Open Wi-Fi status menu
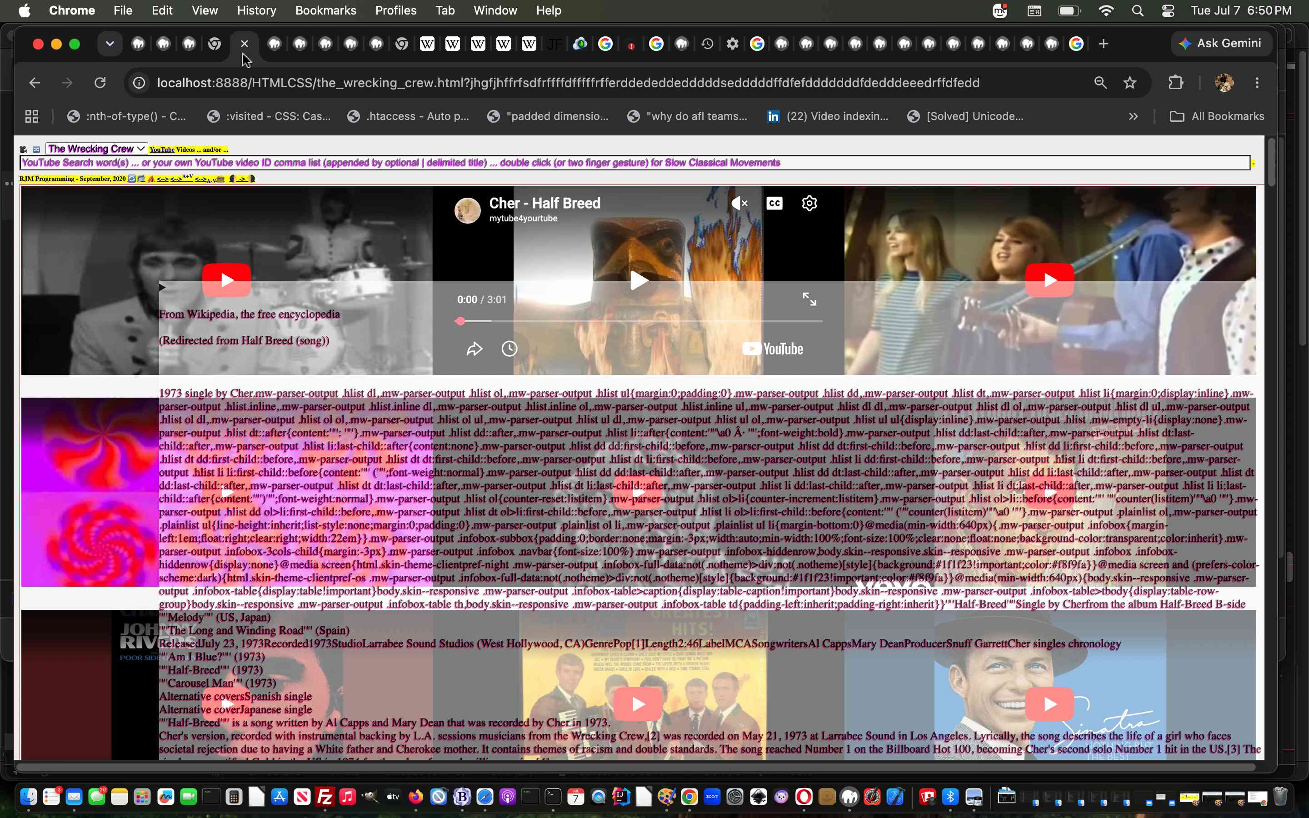The image size is (1309, 818). click(x=1107, y=10)
